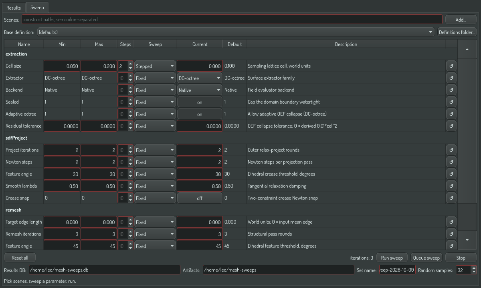This screenshot has height=288, width=481.
Task: Click the Min column header
Action: 62,44
